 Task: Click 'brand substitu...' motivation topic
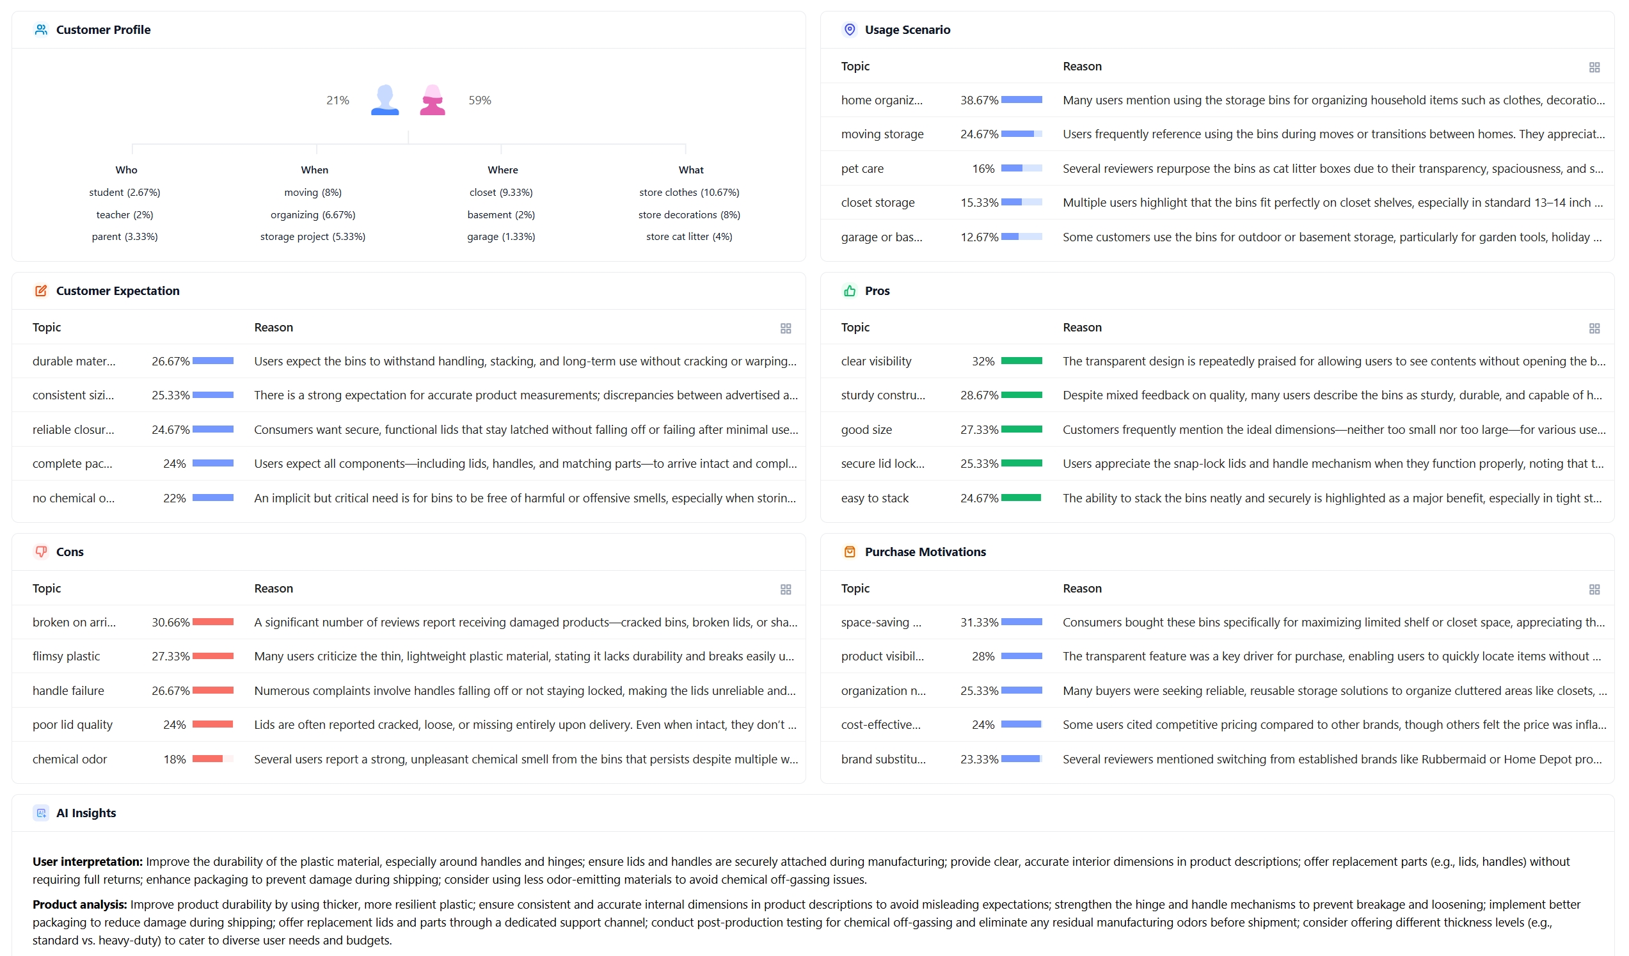tap(883, 759)
